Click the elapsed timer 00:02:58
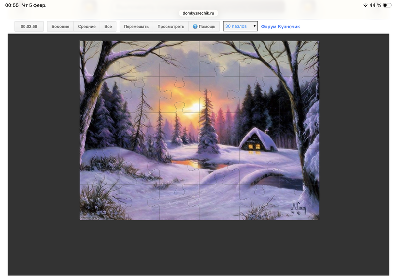This screenshot has width=397, height=276. [29, 27]
